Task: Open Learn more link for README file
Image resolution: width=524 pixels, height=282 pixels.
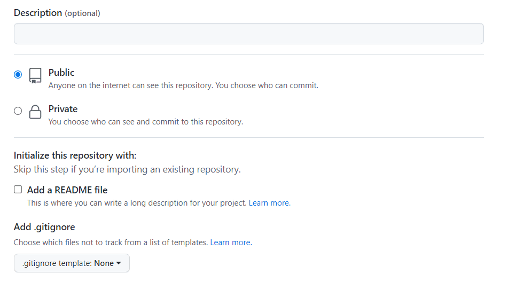Action: (x=269, y=203)
